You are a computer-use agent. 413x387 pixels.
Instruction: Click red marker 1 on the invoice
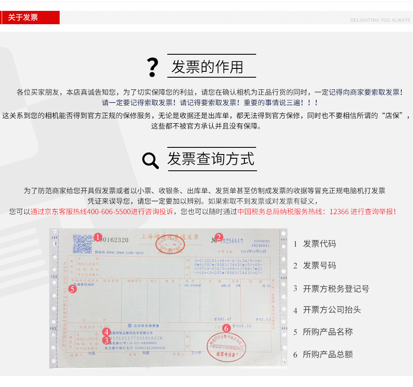coord(98,238)
